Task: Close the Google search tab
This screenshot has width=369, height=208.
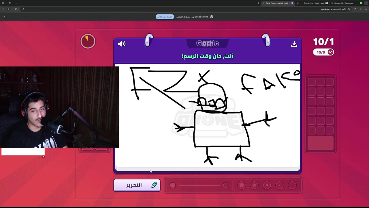Action: coord(298,3)
